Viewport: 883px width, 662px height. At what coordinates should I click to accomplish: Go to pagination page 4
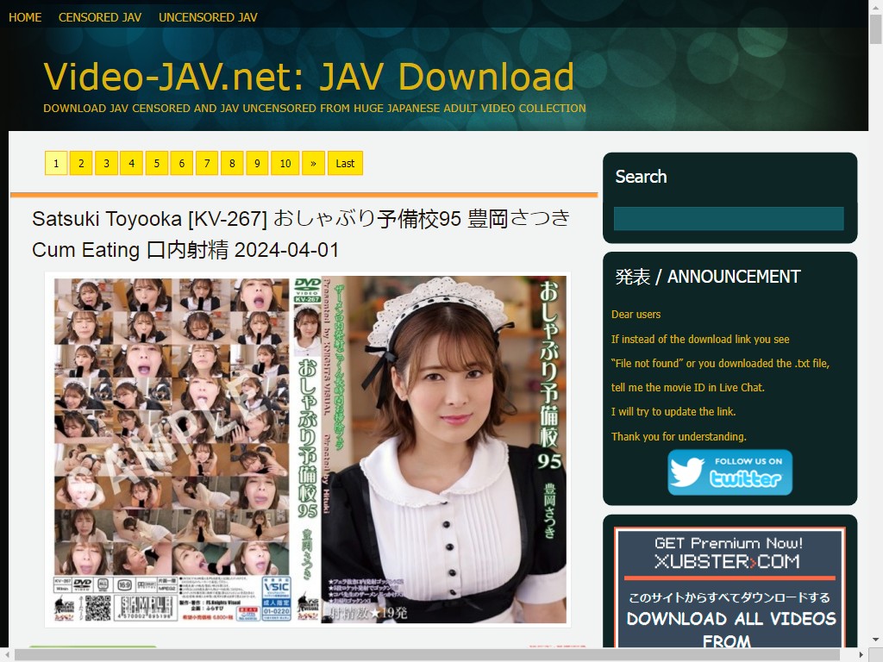point(131,163)
